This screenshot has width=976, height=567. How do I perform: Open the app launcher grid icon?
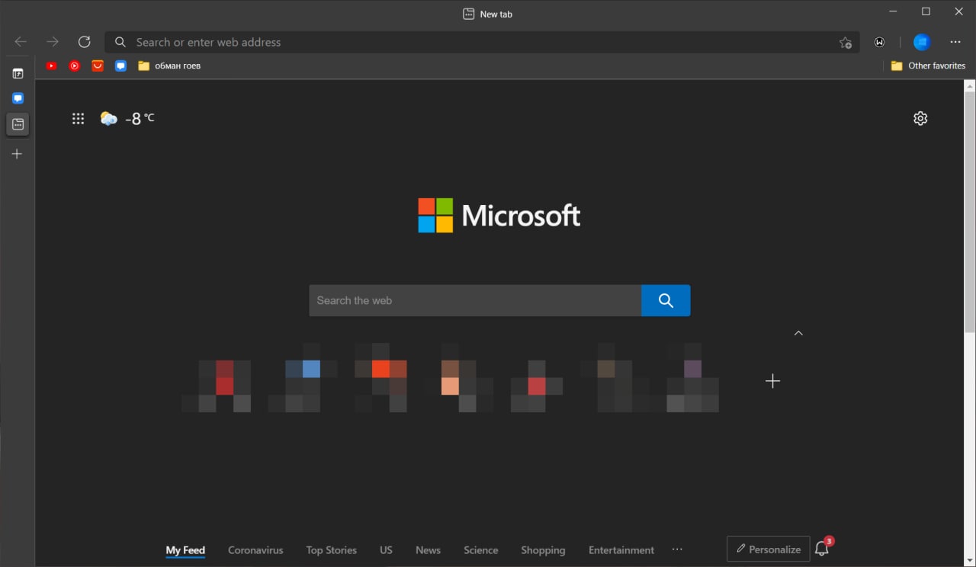point(78,118)
